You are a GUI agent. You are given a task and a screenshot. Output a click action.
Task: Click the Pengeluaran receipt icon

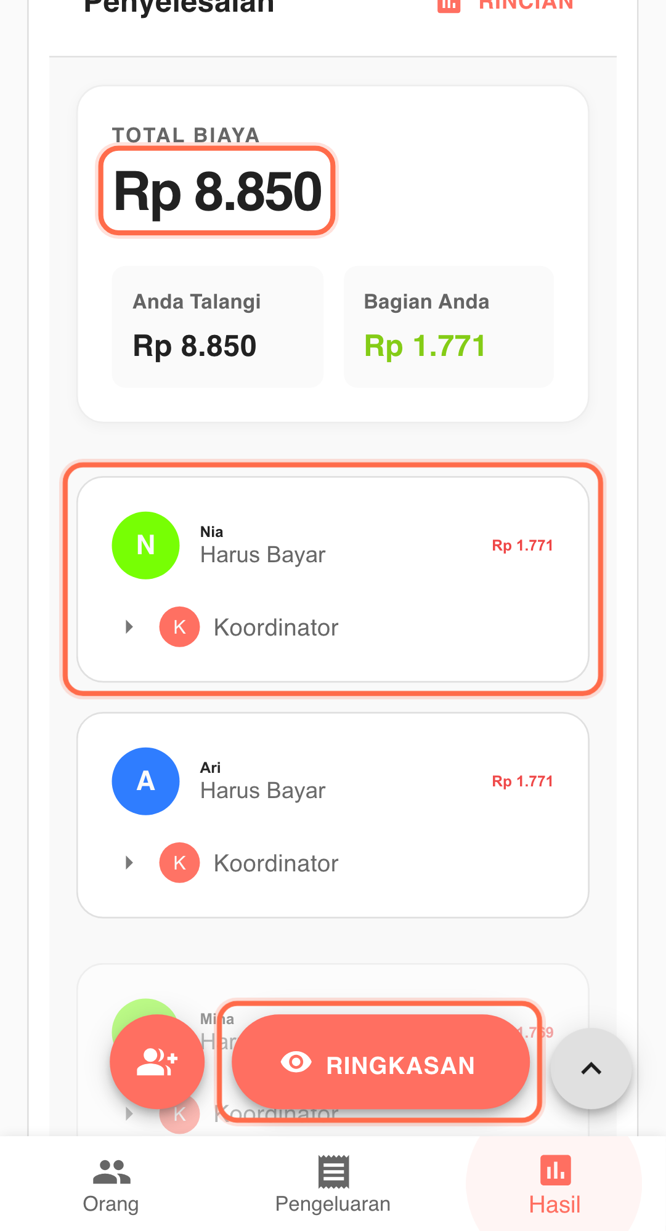coord(333,1171)
